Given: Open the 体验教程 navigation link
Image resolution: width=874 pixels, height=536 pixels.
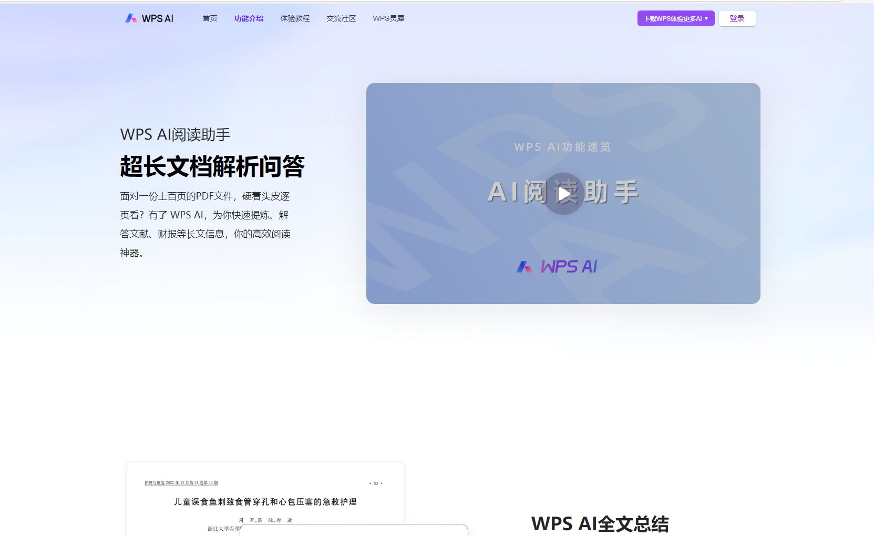Looking at the screenshot, I should click(295, 18).
